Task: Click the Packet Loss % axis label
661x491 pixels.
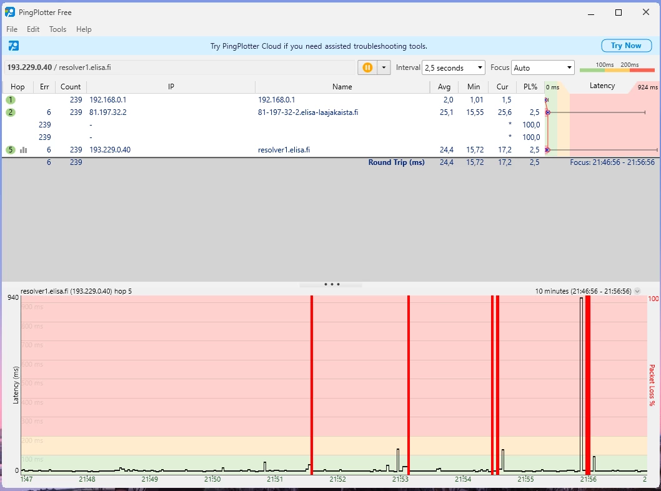Action: click(652, 385)
